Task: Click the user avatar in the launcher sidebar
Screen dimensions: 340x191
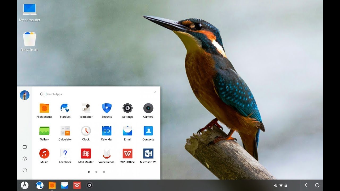Action: [x=25, y=95]
